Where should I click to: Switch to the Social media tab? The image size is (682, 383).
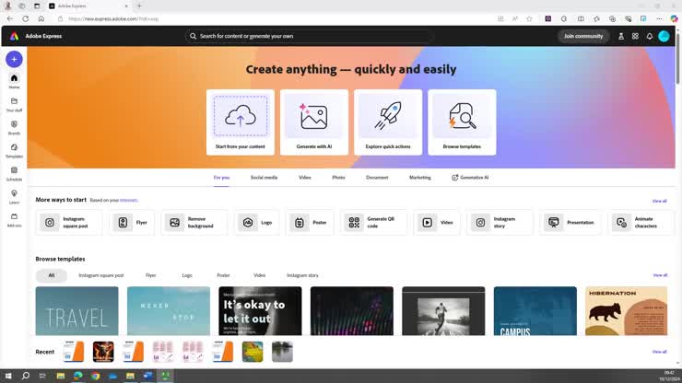pyautogui.click(x=264, y=178)
